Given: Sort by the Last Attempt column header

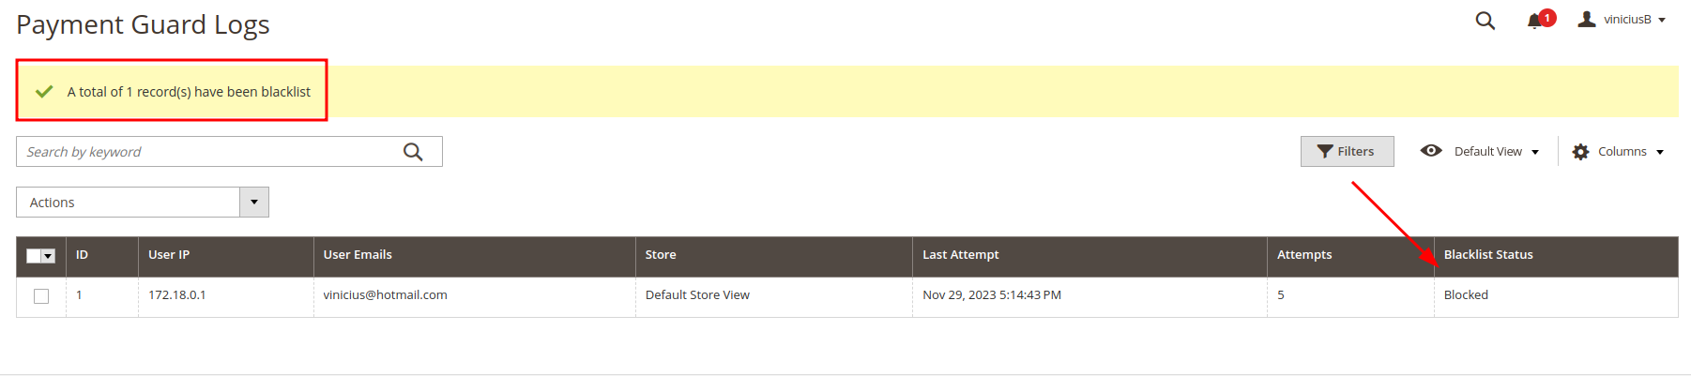Looking at the screenshot, I should tap(960, 255).
